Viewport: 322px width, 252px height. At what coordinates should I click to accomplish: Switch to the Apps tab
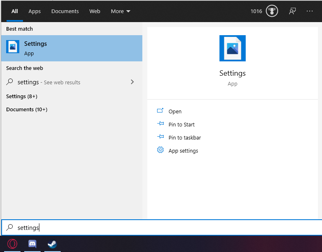(34, 11)
